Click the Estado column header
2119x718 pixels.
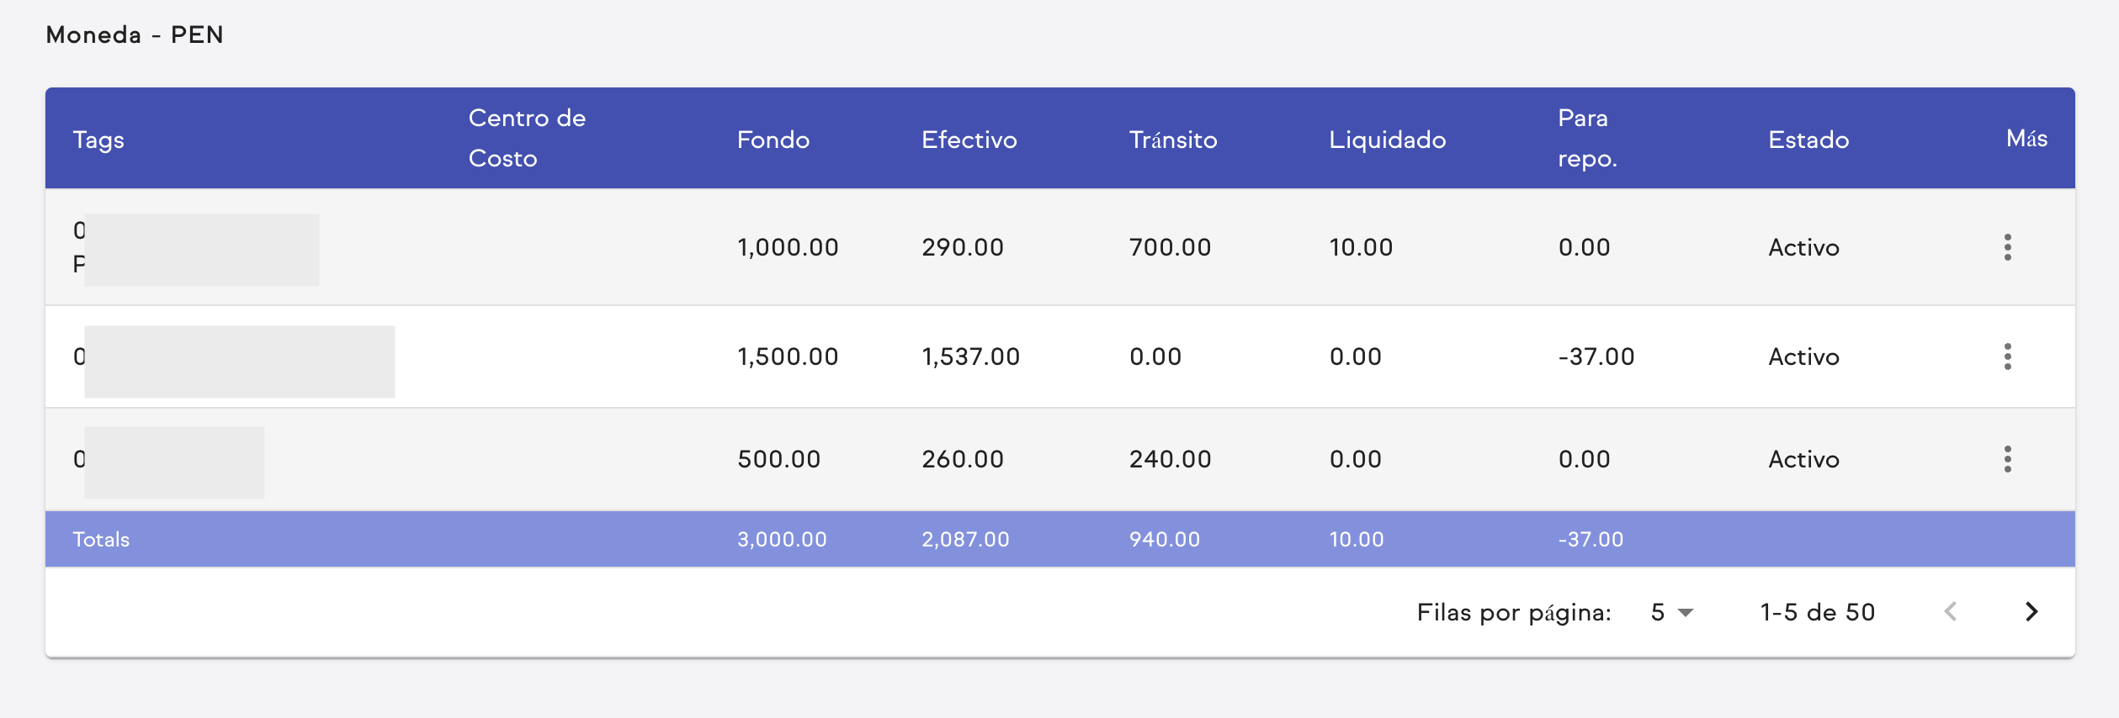pyautogui.click(x=1808, y=140)
